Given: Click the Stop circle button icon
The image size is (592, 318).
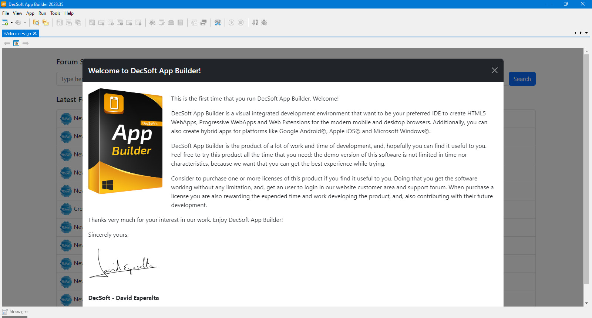Looking at the screenshot, I should (240, 23).
